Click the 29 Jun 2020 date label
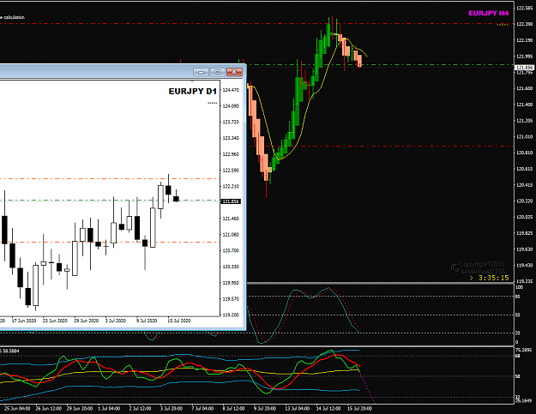The image size is (536, 414). tap(86, 321)
